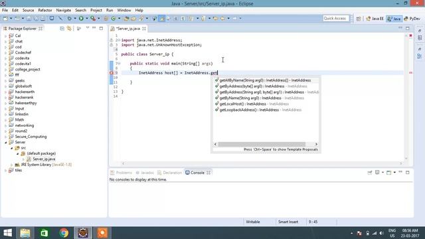425x239 pixels.
Task: Open the File menu
Action: pos(5,11)
